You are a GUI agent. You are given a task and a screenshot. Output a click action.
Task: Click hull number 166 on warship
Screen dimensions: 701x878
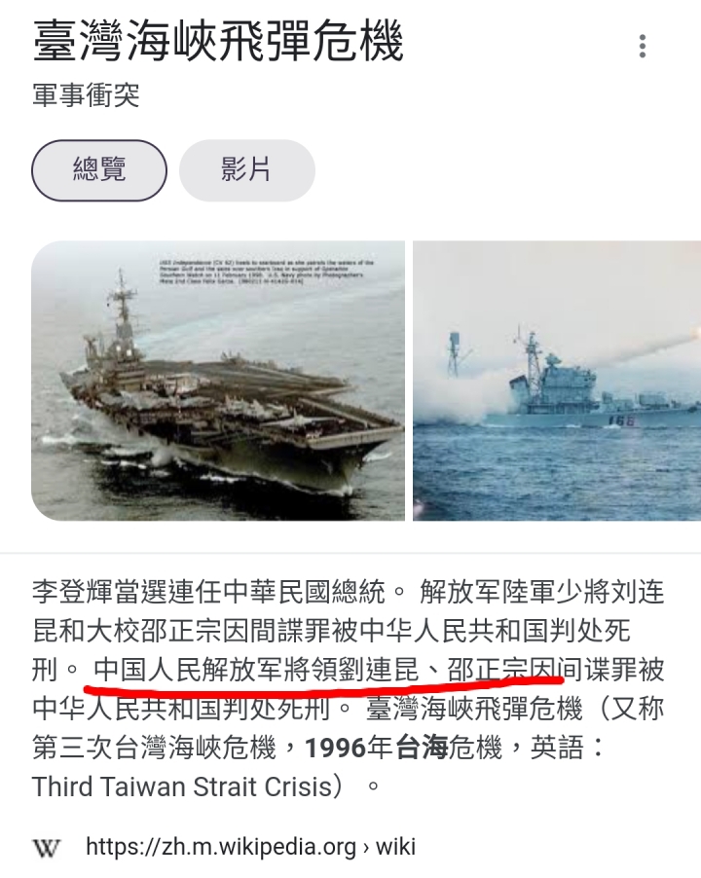coord(621,421)
